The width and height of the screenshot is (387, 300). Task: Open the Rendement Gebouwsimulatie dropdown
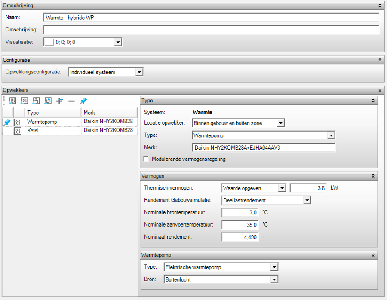pyautogui.click(x=307, y=200)
